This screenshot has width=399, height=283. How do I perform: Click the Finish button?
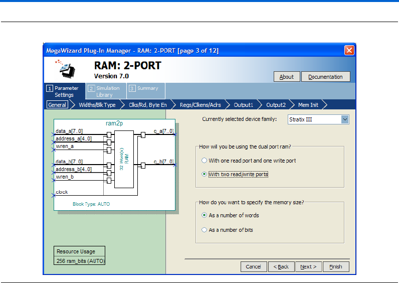coord(336,267)
